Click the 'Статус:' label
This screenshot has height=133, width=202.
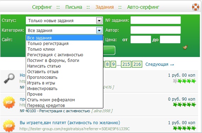click(9, 20)
